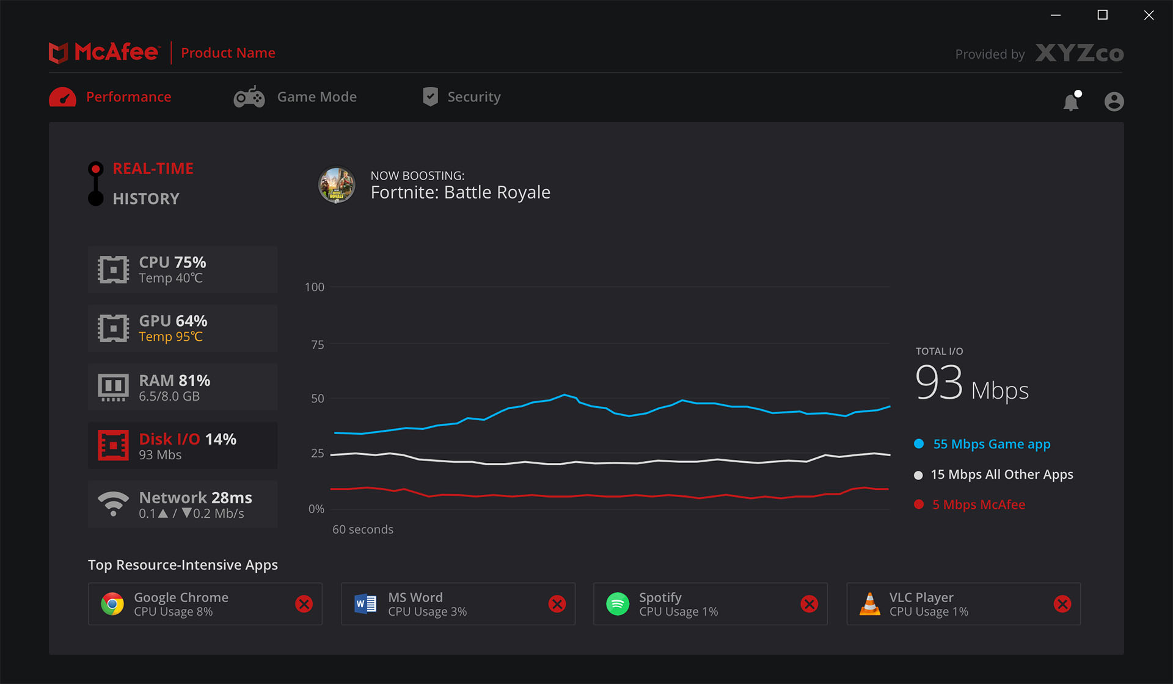
Task: Click 55 Mbps Game app legend label
Action: (x=992, y=444)
